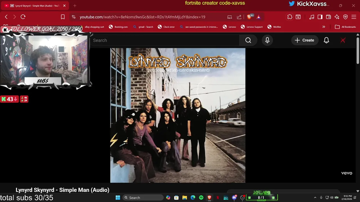Click the install app icon in address bar
The height and width of the screenshot is (202, 360).
230,17
